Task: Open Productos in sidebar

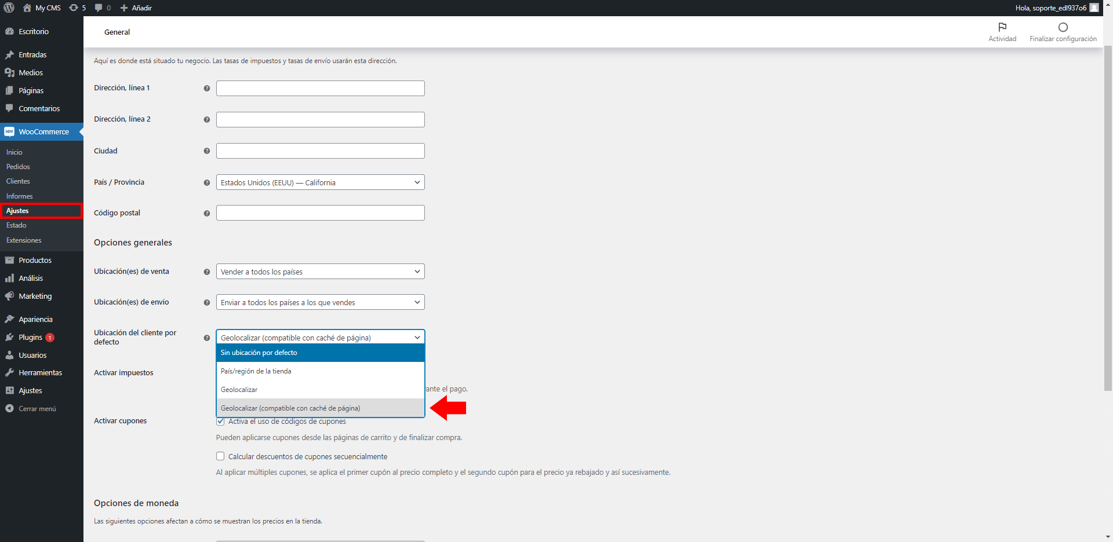Action: (42, 260)
